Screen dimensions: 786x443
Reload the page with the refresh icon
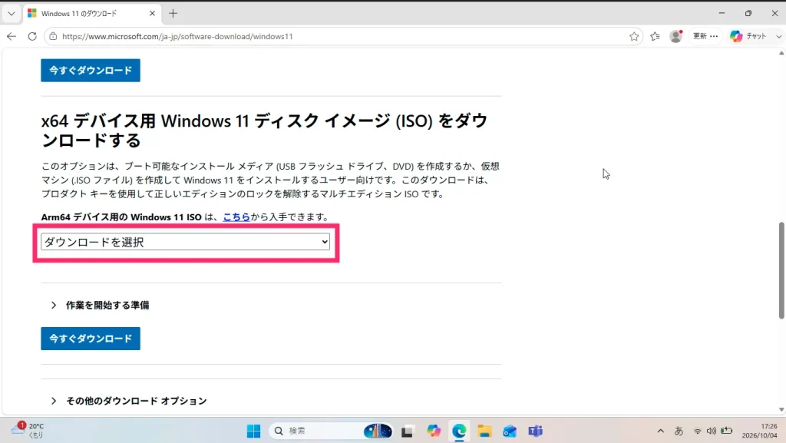[32, 36]
